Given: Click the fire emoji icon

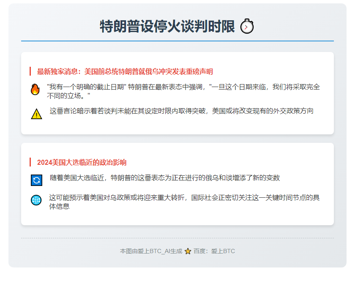Looking at the screenshot, I should click(35, 90).
